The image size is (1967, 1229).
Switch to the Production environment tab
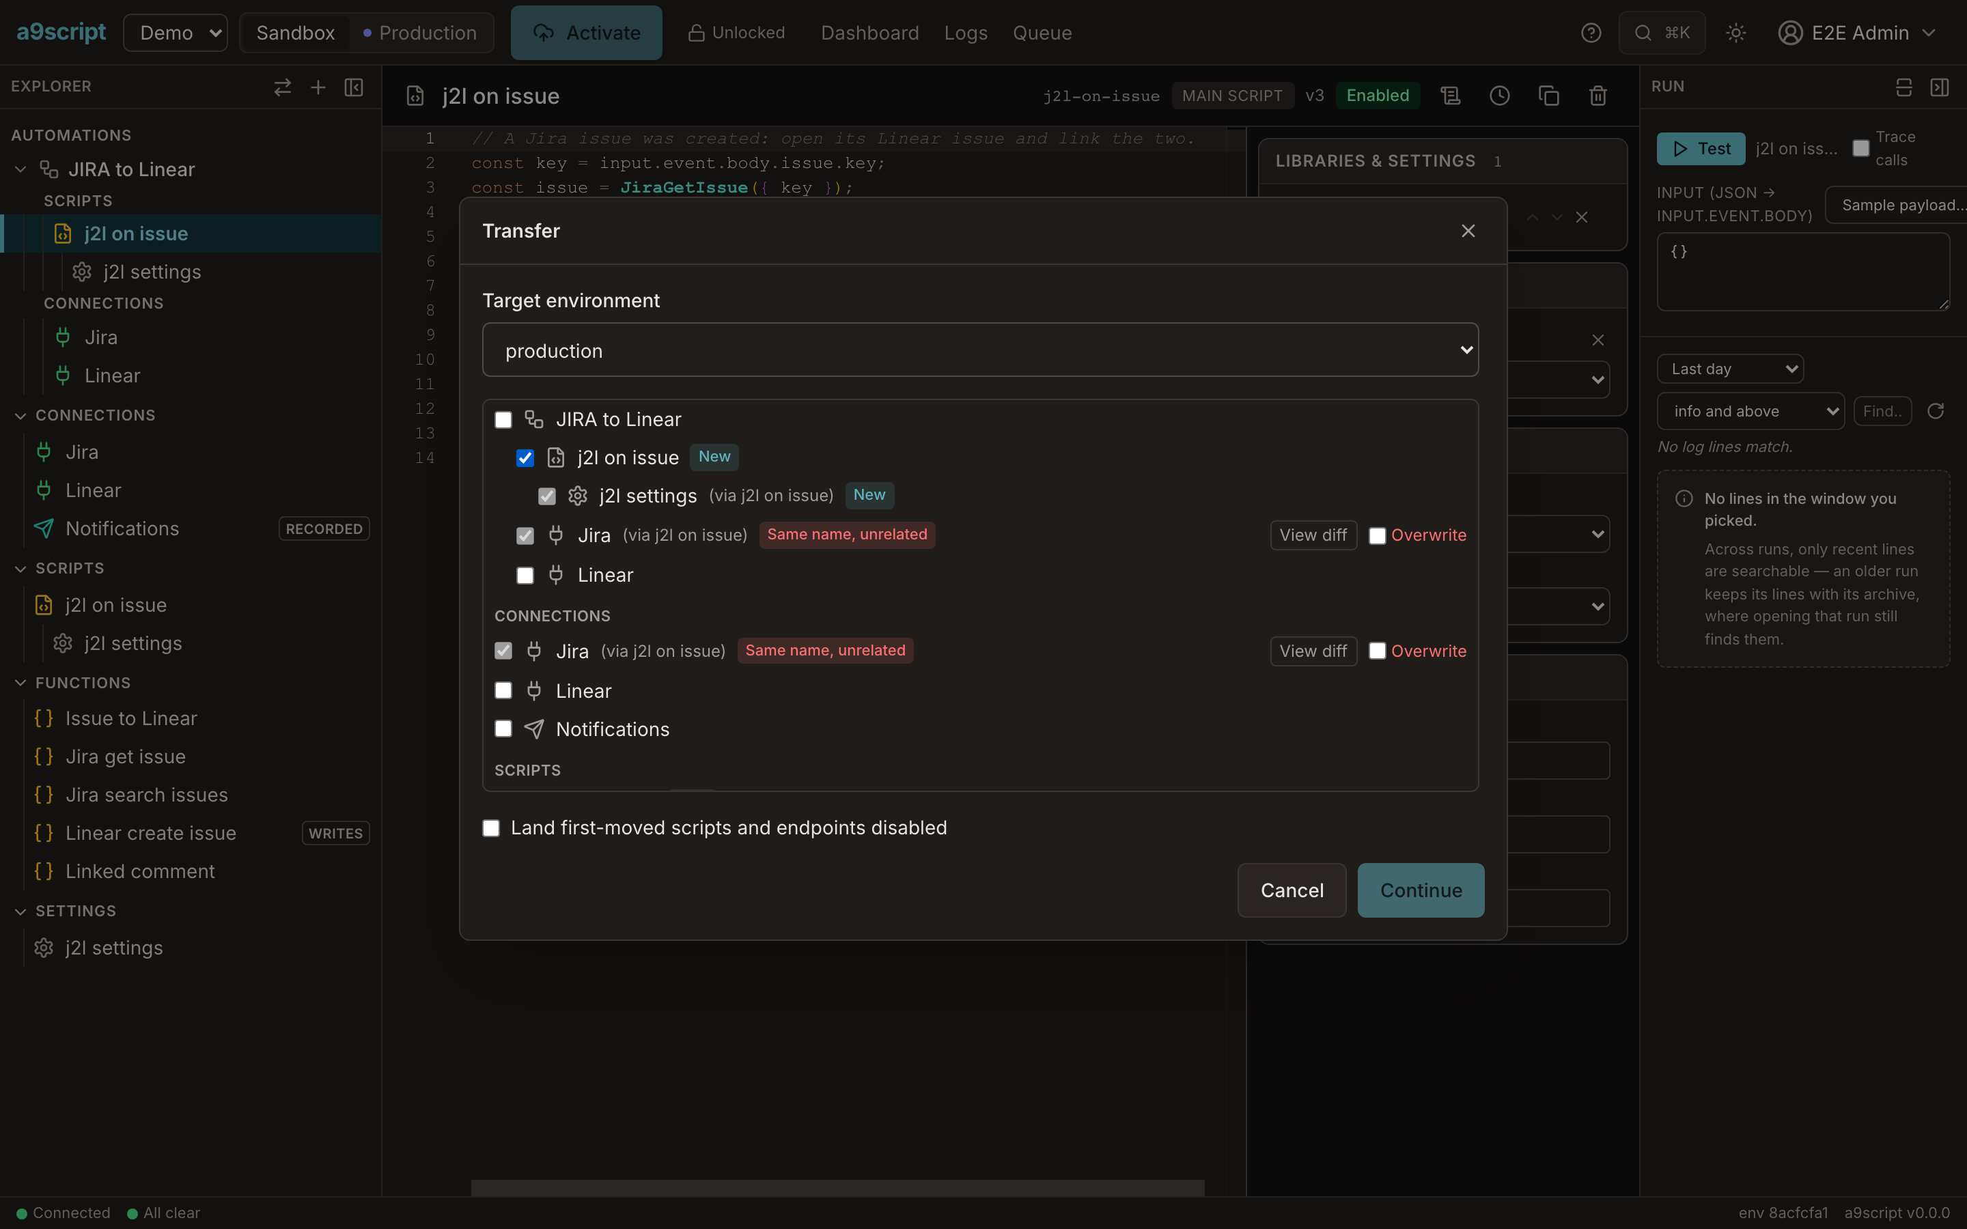(x=420, y=33)
